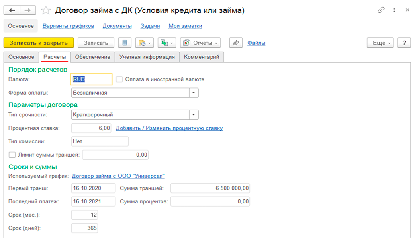Open the Договор займа с ООО "Универсал" schedule link
The image size is (413, 240).
point(118,176)
